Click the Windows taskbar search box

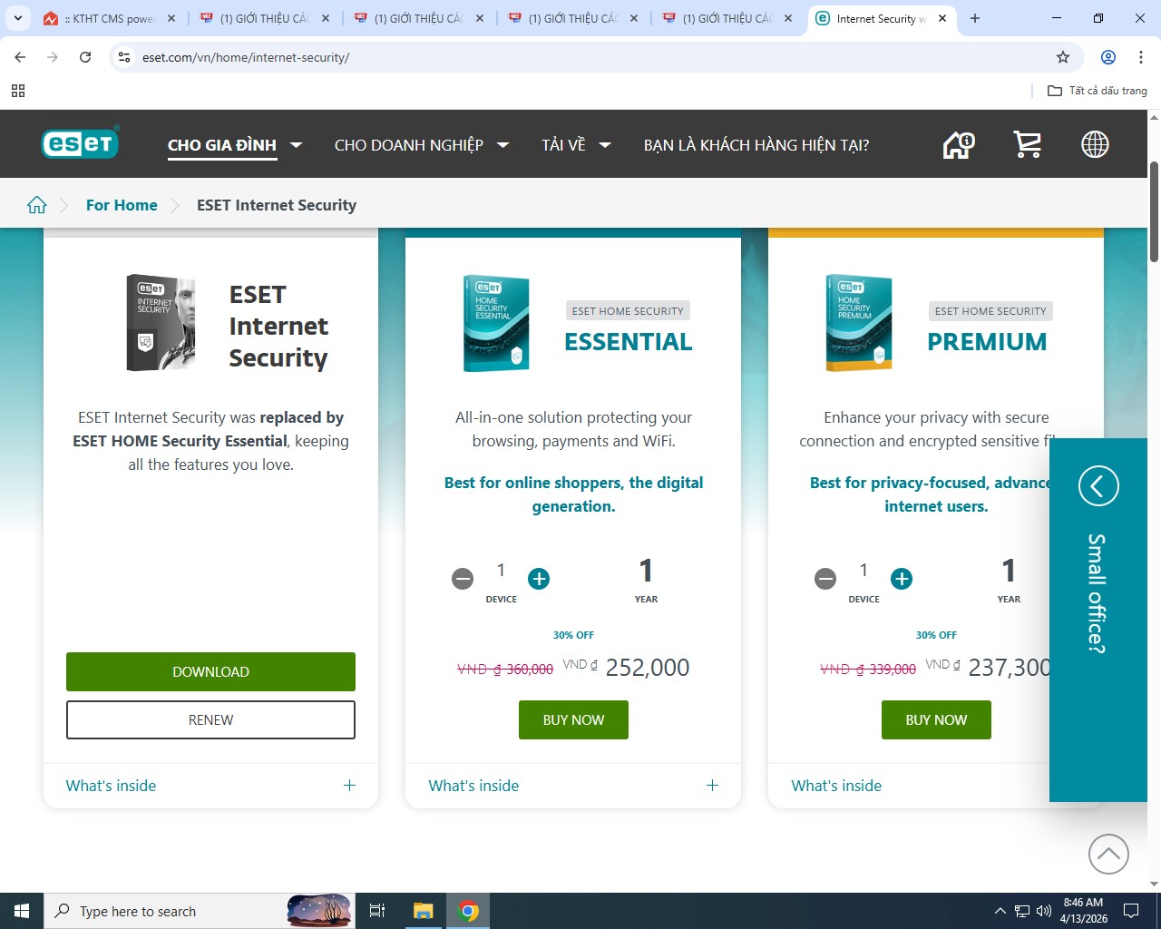[198, 911]
